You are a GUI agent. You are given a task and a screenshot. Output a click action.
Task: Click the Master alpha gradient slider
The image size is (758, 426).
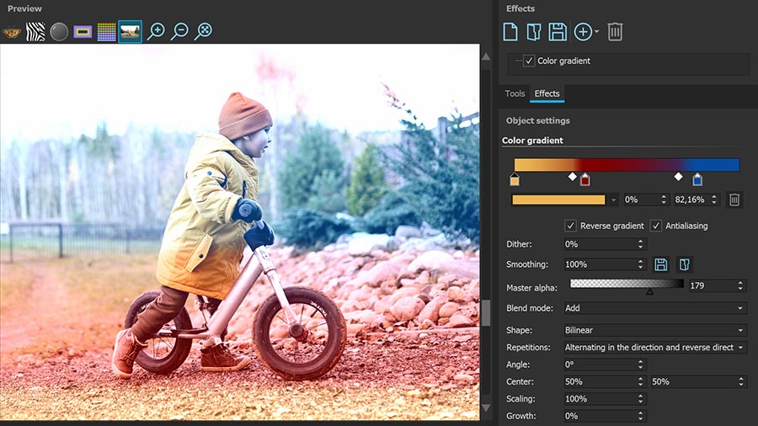click(627, 285)
